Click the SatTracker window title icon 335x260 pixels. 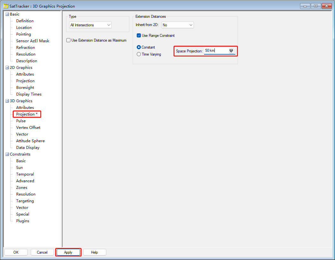point(6,6)
